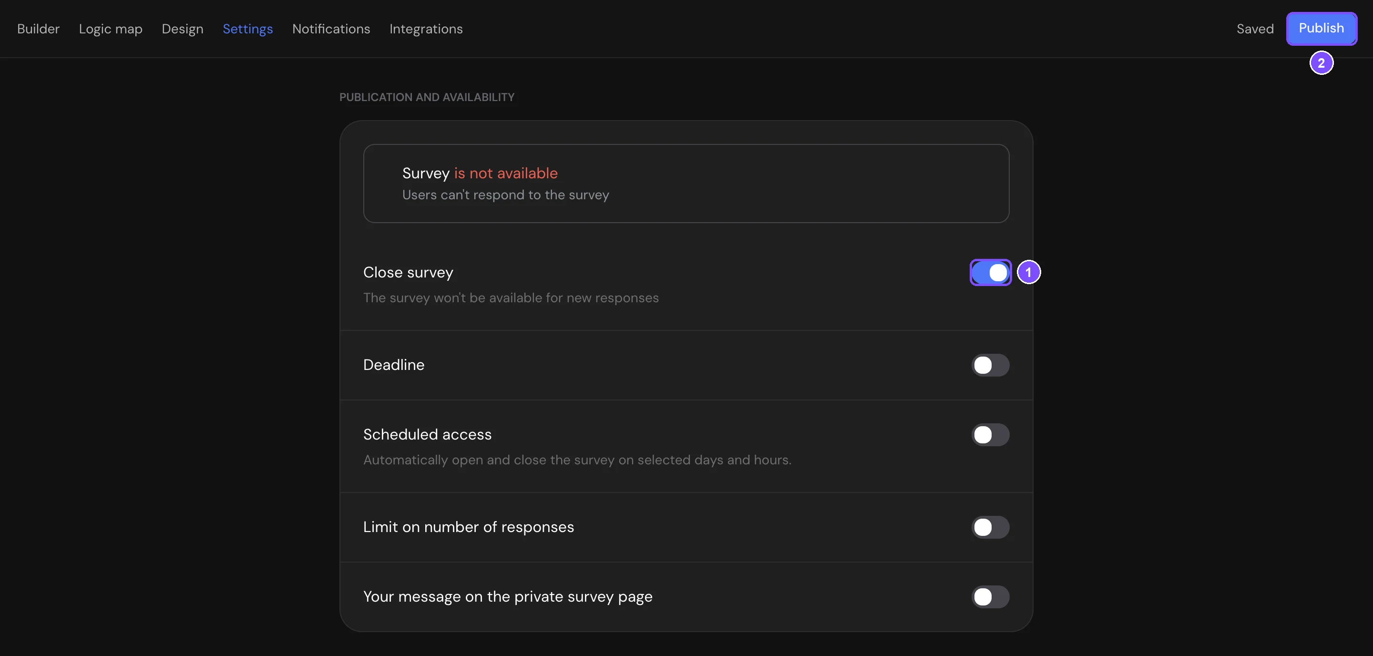Click the 'Close survey' label
This screenshot has width=1373, height=656.
tap(408, 272)
